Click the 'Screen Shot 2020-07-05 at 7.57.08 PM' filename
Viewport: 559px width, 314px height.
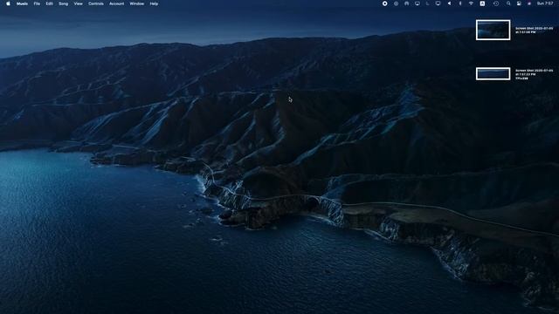[x=534, y=30]
